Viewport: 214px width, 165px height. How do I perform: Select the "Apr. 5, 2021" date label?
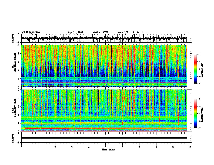pos(75,32)
